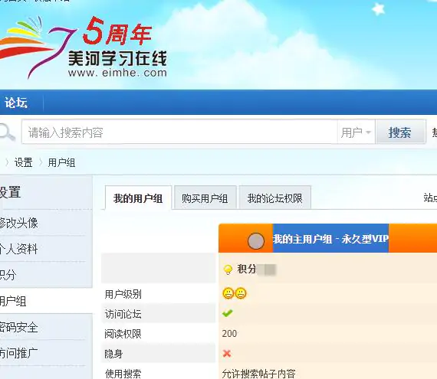This screenshot has height=379, width=437.
Task: Open 积分 in the sidebar
Action: [x=8, y=275]
